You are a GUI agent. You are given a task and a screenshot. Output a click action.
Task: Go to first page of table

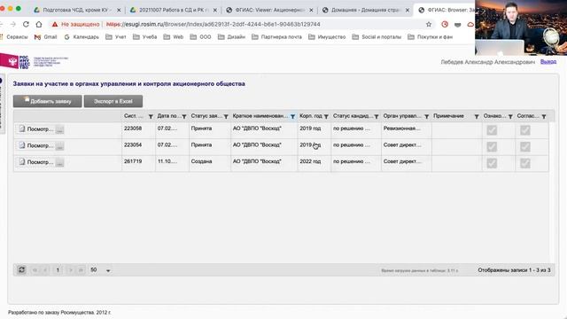(x=35, y=270)
